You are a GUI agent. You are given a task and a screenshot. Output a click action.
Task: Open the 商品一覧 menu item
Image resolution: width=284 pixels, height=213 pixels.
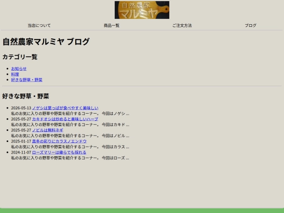click(111, 26)
